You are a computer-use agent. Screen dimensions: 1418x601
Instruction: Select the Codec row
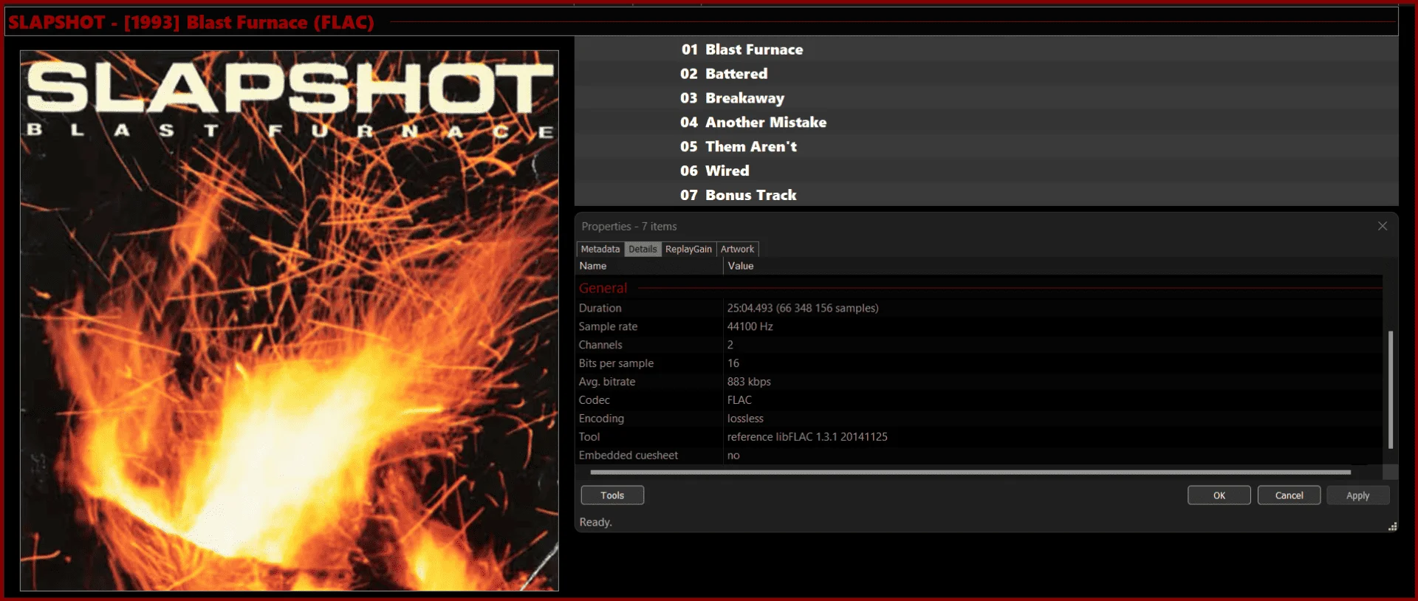pyautogui.click(x=979, y=400)
